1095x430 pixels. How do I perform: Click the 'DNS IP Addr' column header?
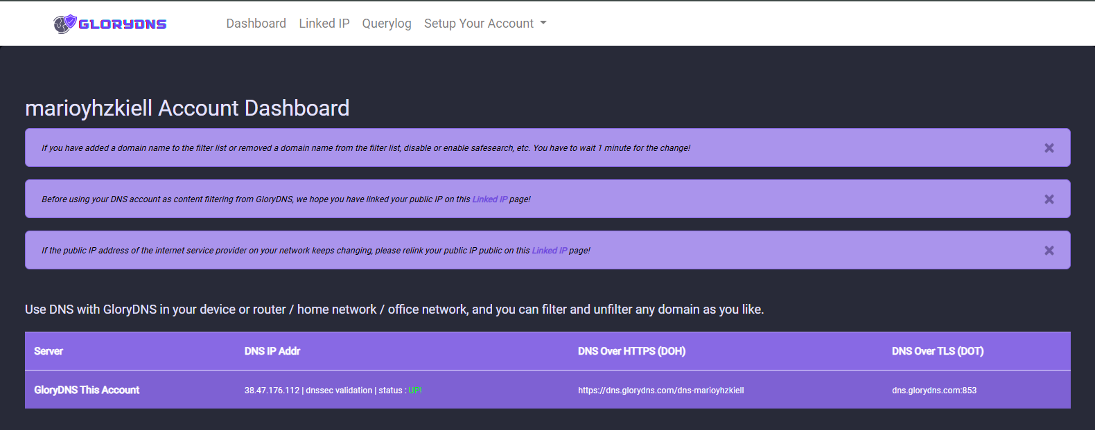pos(272,351)
